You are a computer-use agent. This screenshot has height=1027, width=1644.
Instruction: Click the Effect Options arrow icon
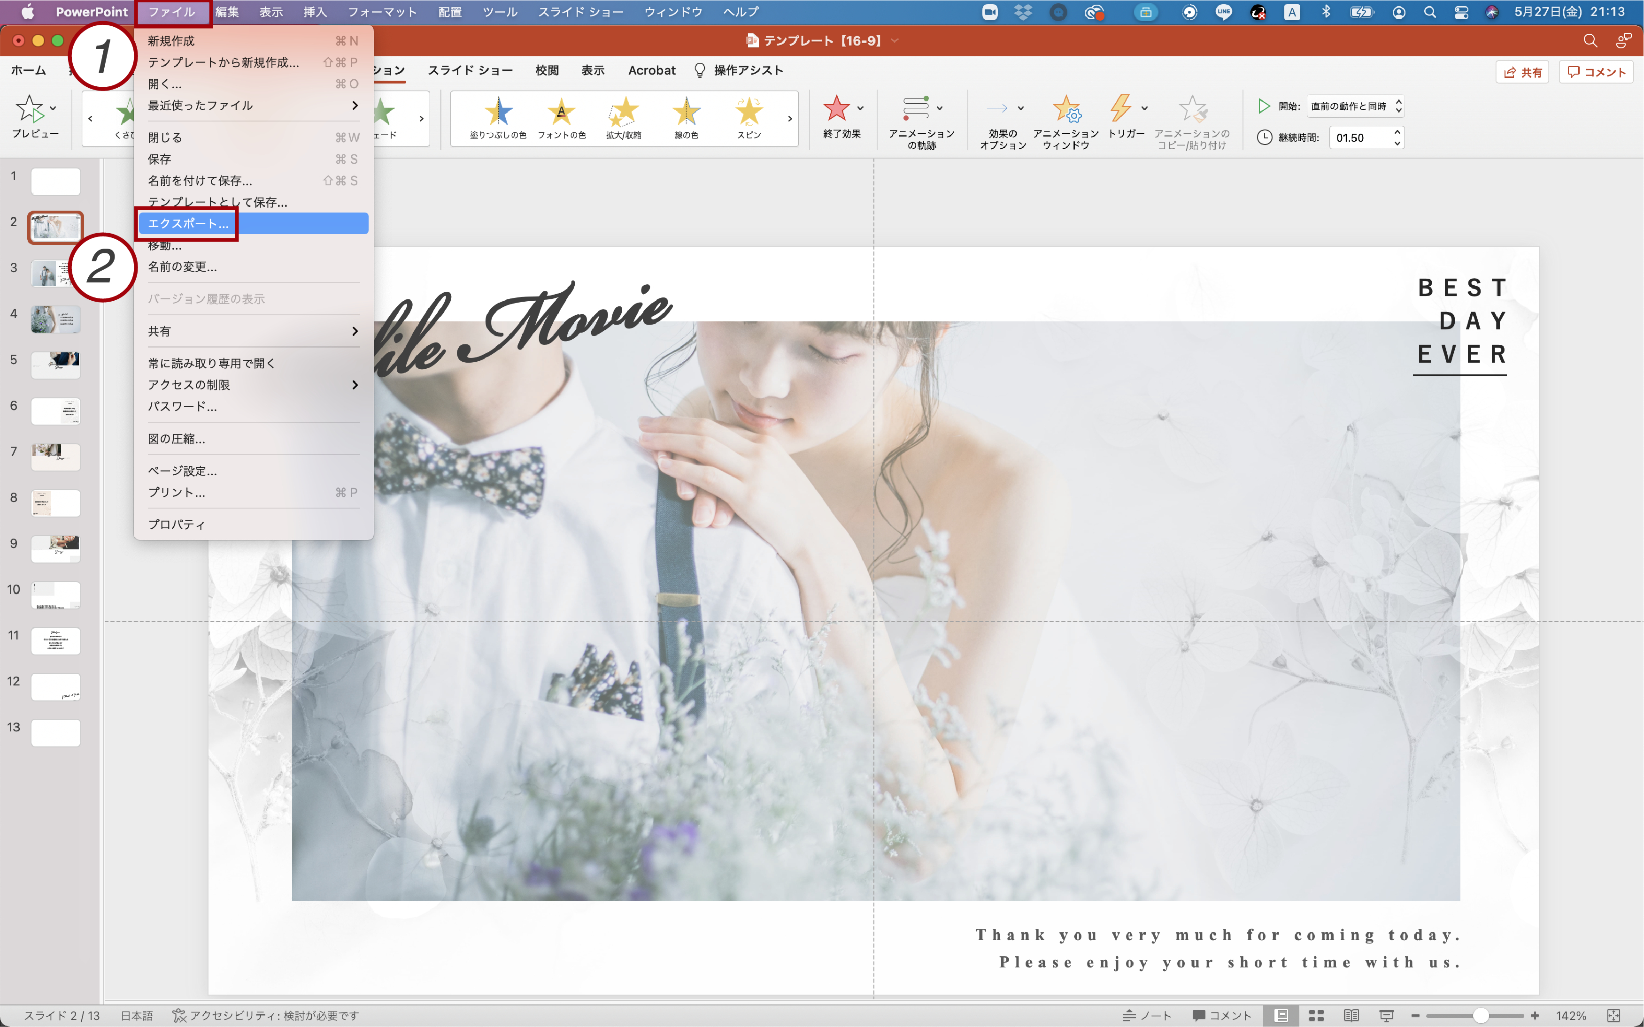click(x=997, y=108)
